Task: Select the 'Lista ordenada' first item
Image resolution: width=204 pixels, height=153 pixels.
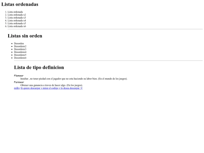Action: pos(15,12)
